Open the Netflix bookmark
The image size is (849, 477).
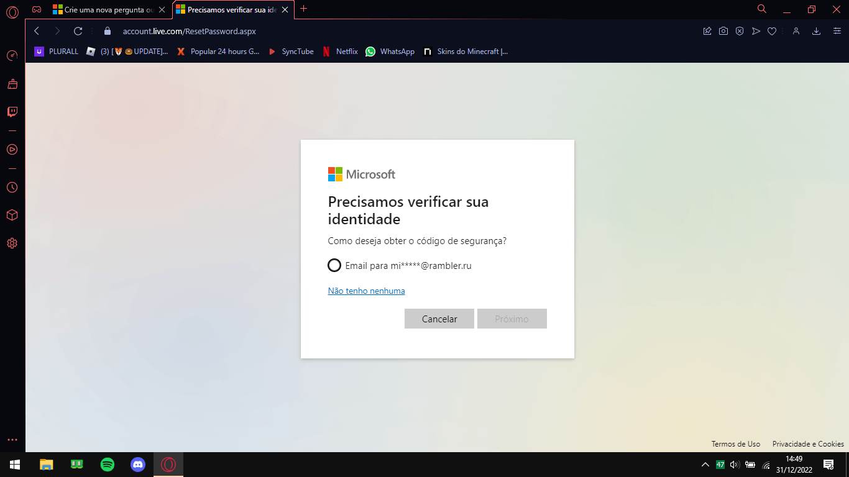click(340, 52)
